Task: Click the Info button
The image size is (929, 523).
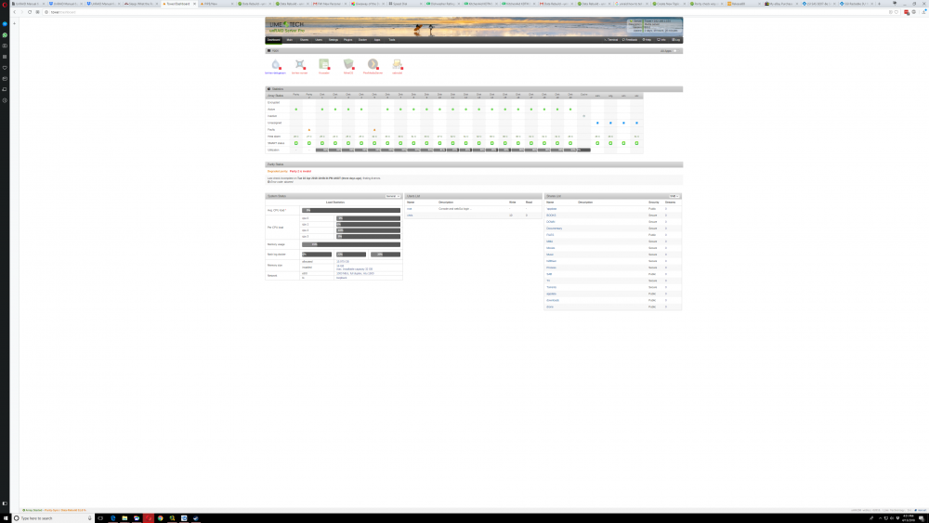Action: (x=661, y=40)
